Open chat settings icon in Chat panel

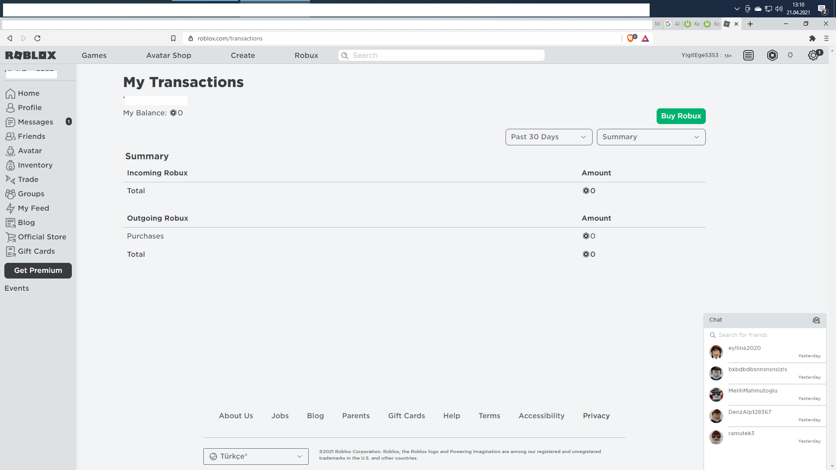[816, 320]
